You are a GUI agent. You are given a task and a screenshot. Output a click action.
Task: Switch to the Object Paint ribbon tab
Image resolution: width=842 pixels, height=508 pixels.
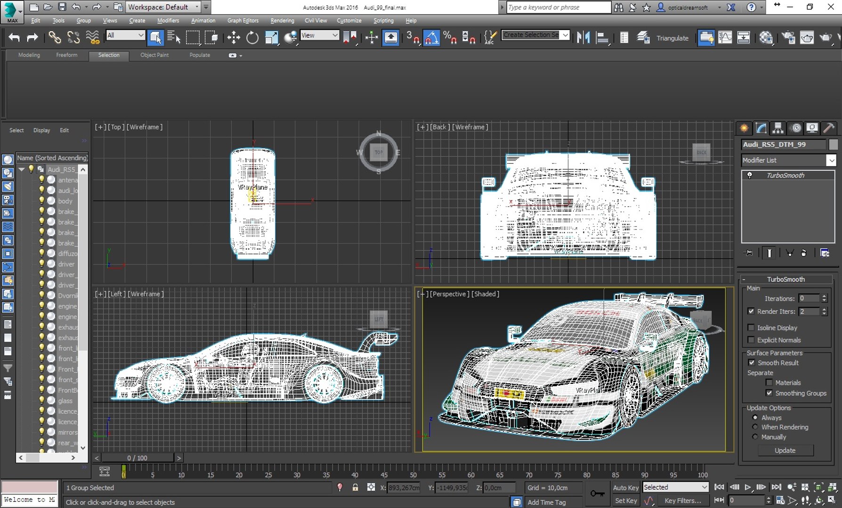154,55
